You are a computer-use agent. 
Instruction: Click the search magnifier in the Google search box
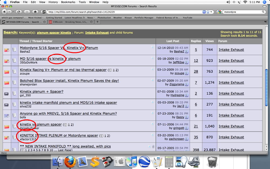click(263, 12)
